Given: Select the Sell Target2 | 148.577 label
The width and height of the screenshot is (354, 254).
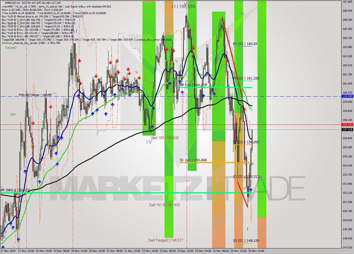Looking at the screenshot, I should coord(166,240).
